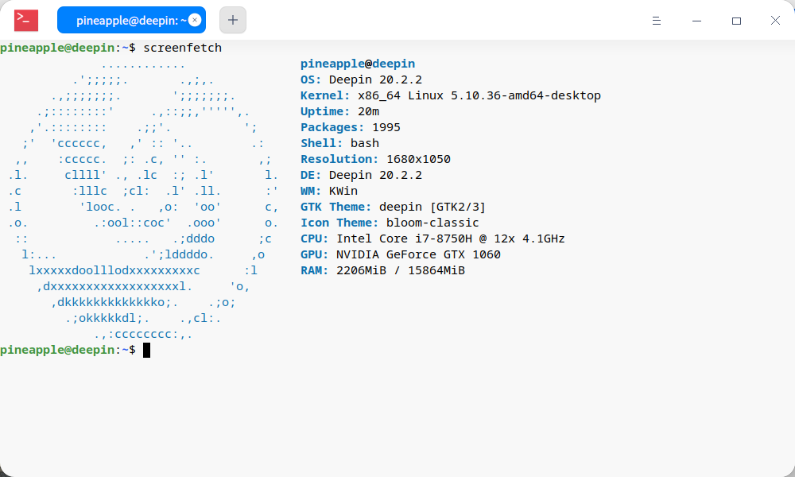Click the Uptime: 20m line

tap(339, 111)
